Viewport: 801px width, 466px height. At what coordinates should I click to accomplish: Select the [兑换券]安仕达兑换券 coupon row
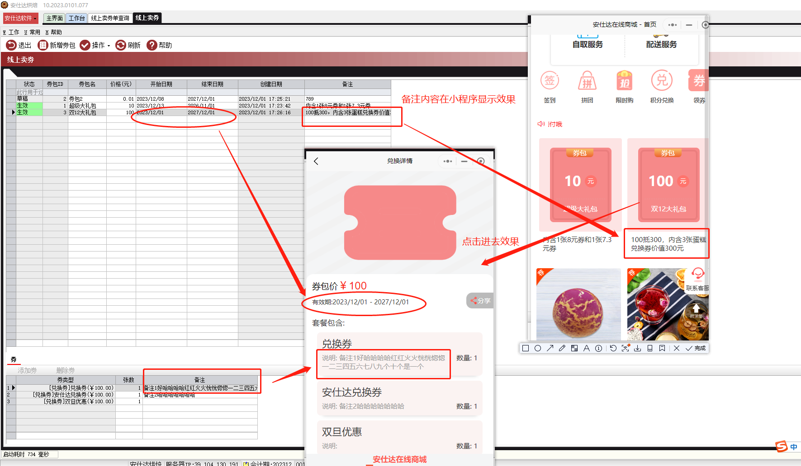tap(132, 395)
